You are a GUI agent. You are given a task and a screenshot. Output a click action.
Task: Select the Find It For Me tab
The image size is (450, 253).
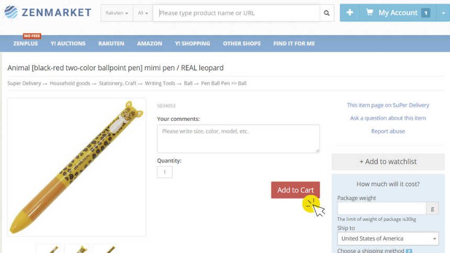pyautogui.click(x=294, y=43)
